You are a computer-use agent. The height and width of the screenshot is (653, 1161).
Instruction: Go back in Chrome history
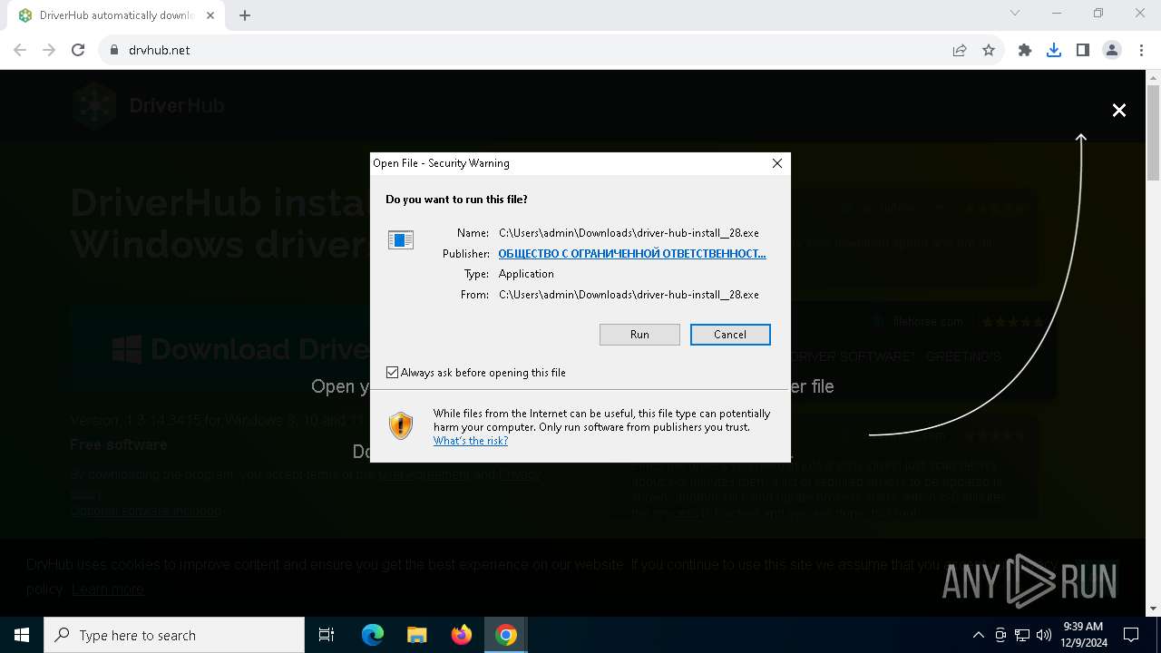pyautogui.click(x=20, y=50)
